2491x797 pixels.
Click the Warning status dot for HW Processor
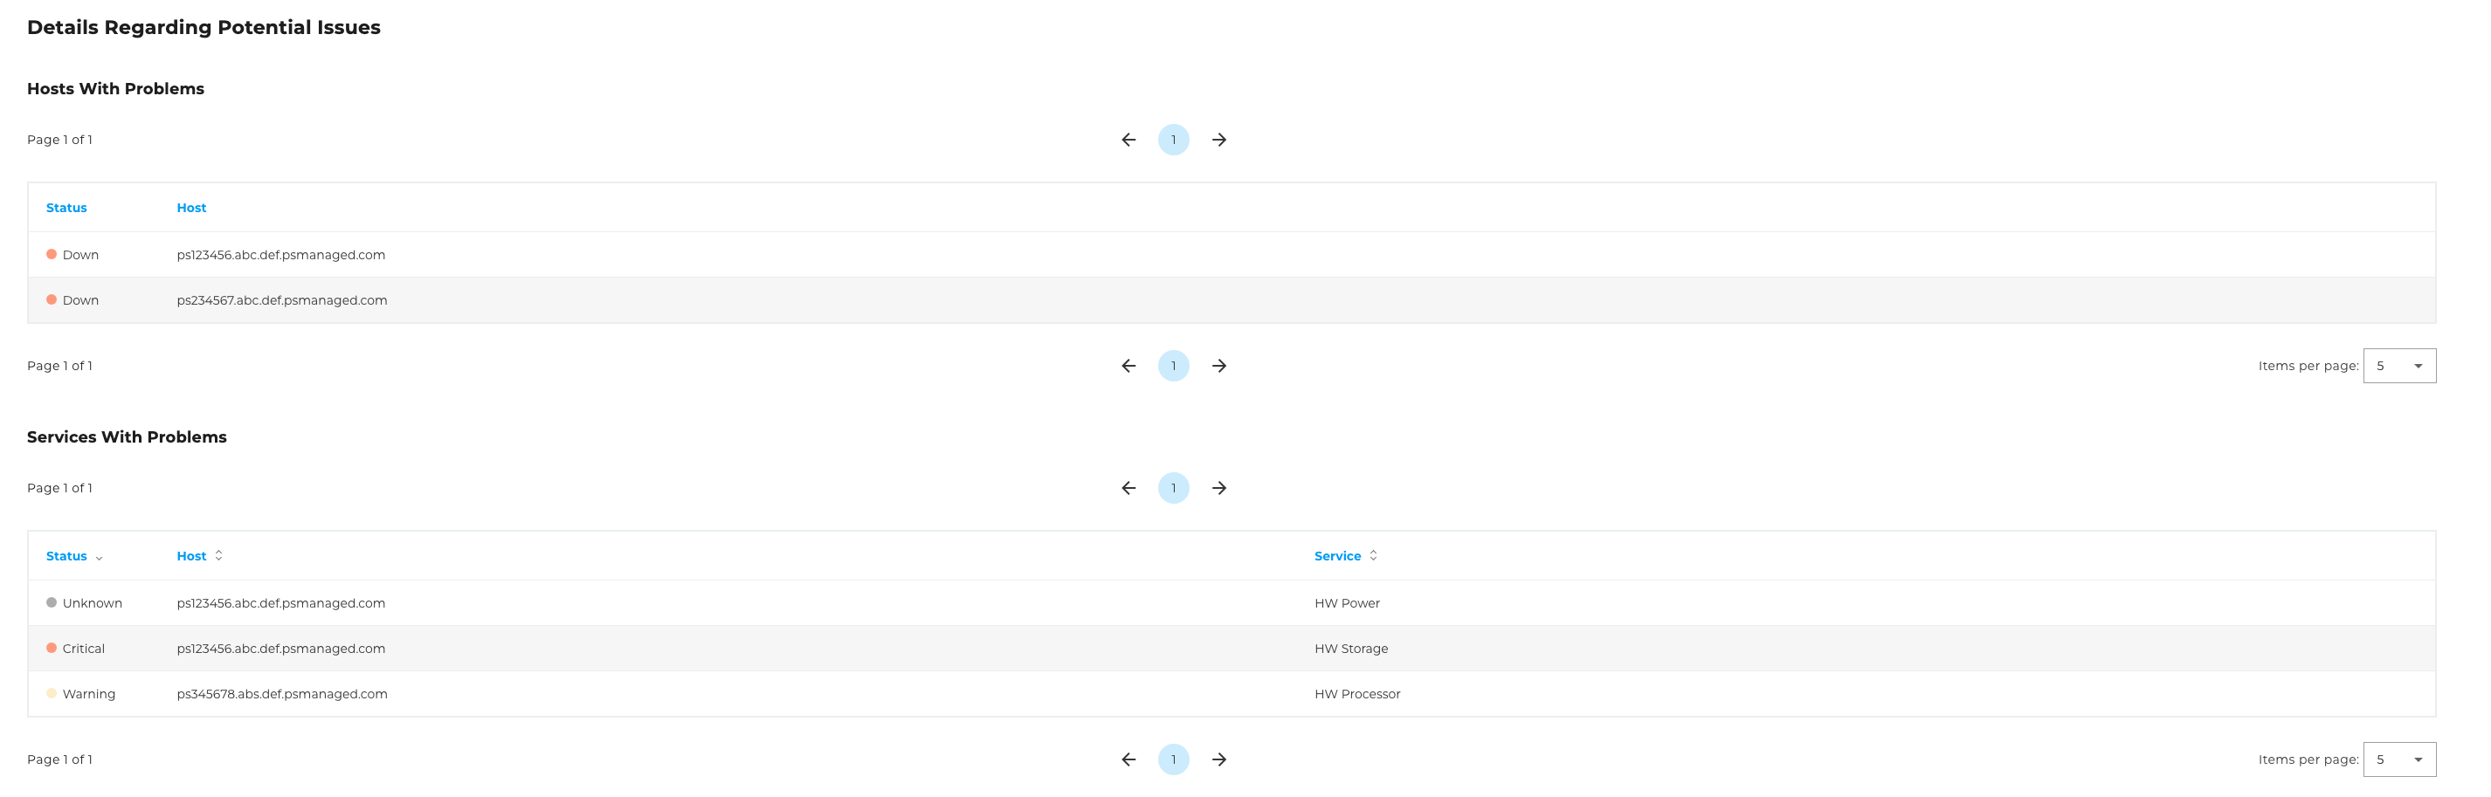52,694
